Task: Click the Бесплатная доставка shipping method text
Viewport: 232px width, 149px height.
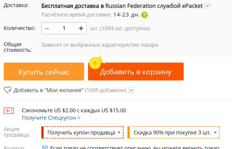Action: click(122, 6)
